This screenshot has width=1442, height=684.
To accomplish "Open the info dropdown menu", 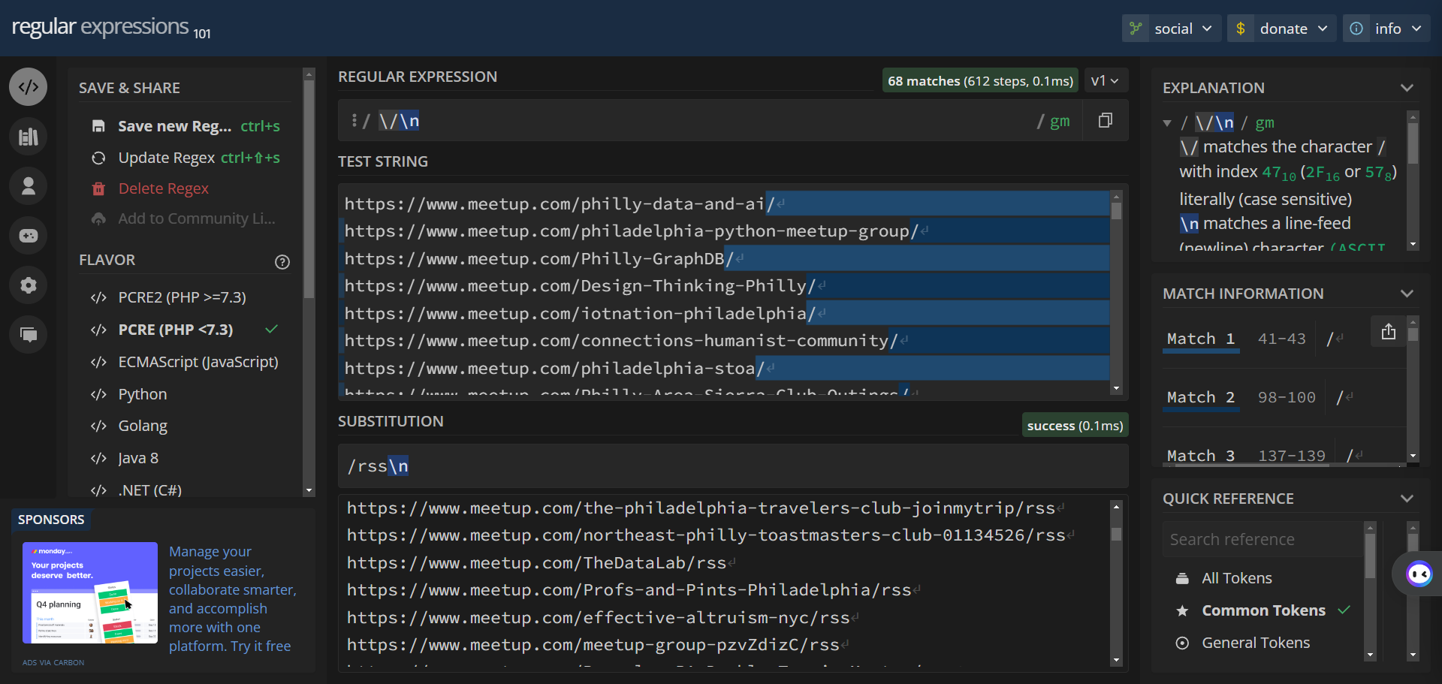I will pyautogui.click(x=1386, y=29).
